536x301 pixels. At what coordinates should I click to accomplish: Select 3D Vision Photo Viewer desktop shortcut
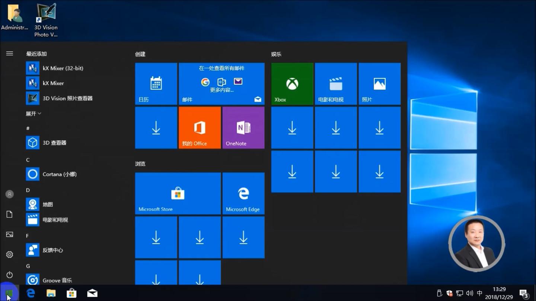click(46, 20)
